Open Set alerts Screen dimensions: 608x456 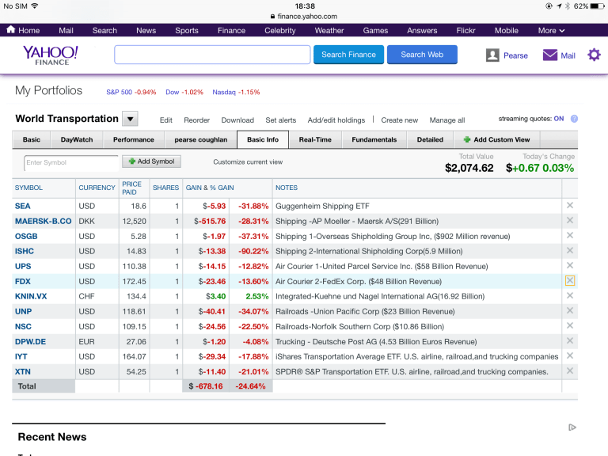coord(281,120)
